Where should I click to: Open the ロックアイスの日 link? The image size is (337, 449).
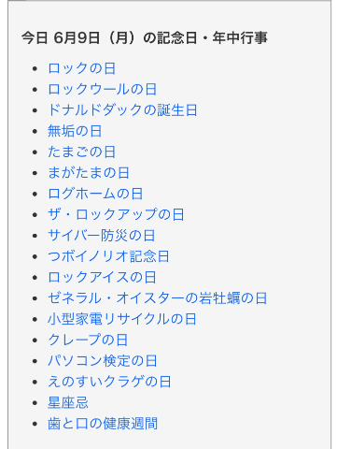(102, 277)
